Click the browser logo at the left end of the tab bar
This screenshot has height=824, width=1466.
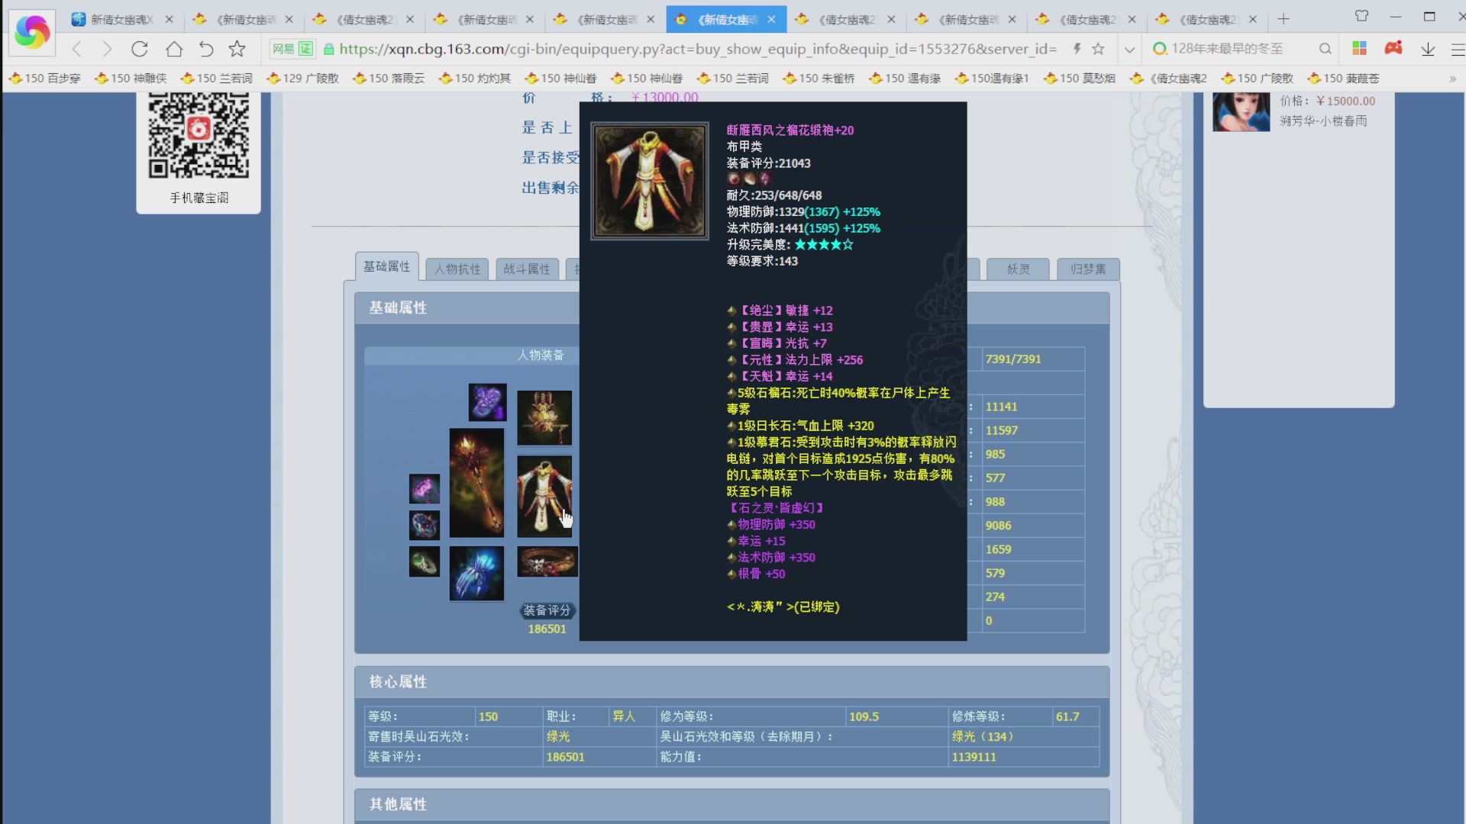32,31
